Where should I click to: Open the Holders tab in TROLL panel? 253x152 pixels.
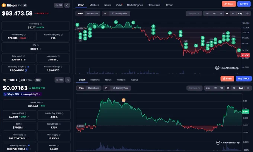(x=121, y=80)
